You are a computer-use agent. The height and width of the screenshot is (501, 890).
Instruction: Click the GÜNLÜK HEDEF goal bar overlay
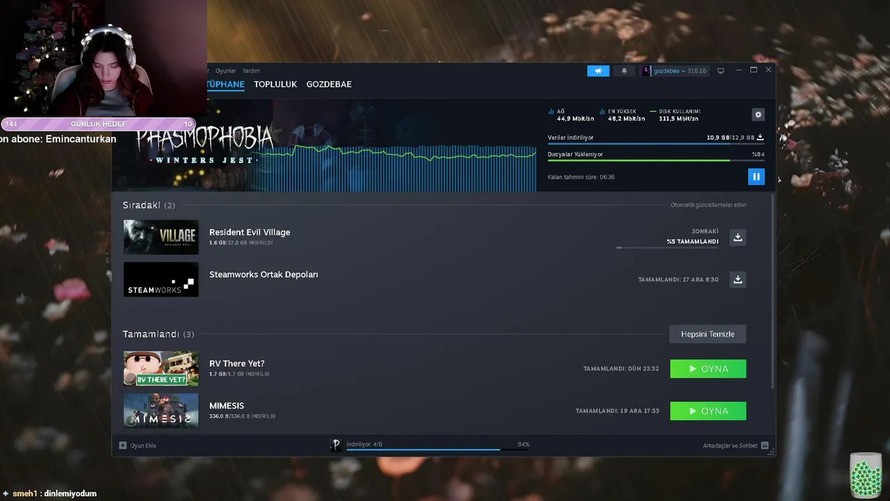[x=97, y=124]
